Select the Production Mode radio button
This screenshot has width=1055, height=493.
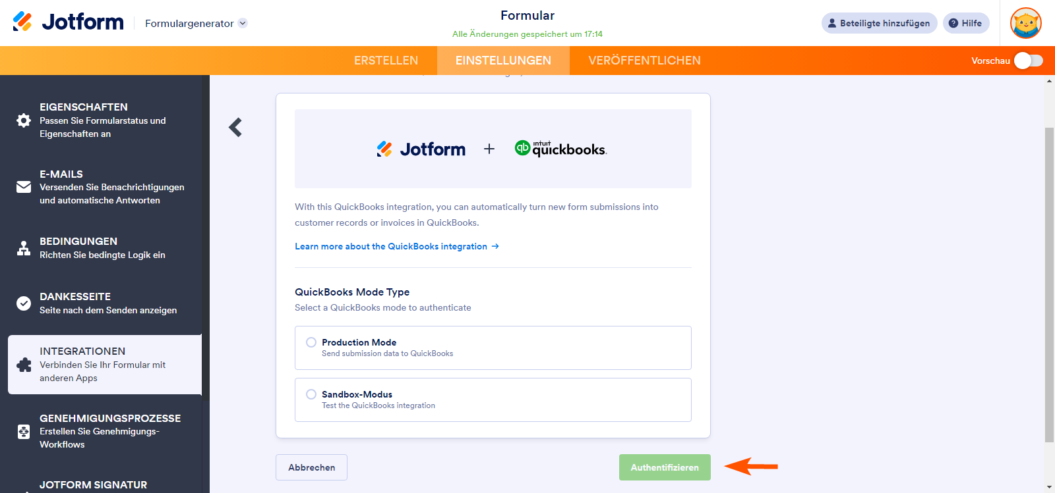311,342
